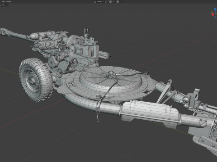The height and width of the screenshot is (162, 217).
Task: Toggle the snapping magnet button
Action: (x=110, y=2)
